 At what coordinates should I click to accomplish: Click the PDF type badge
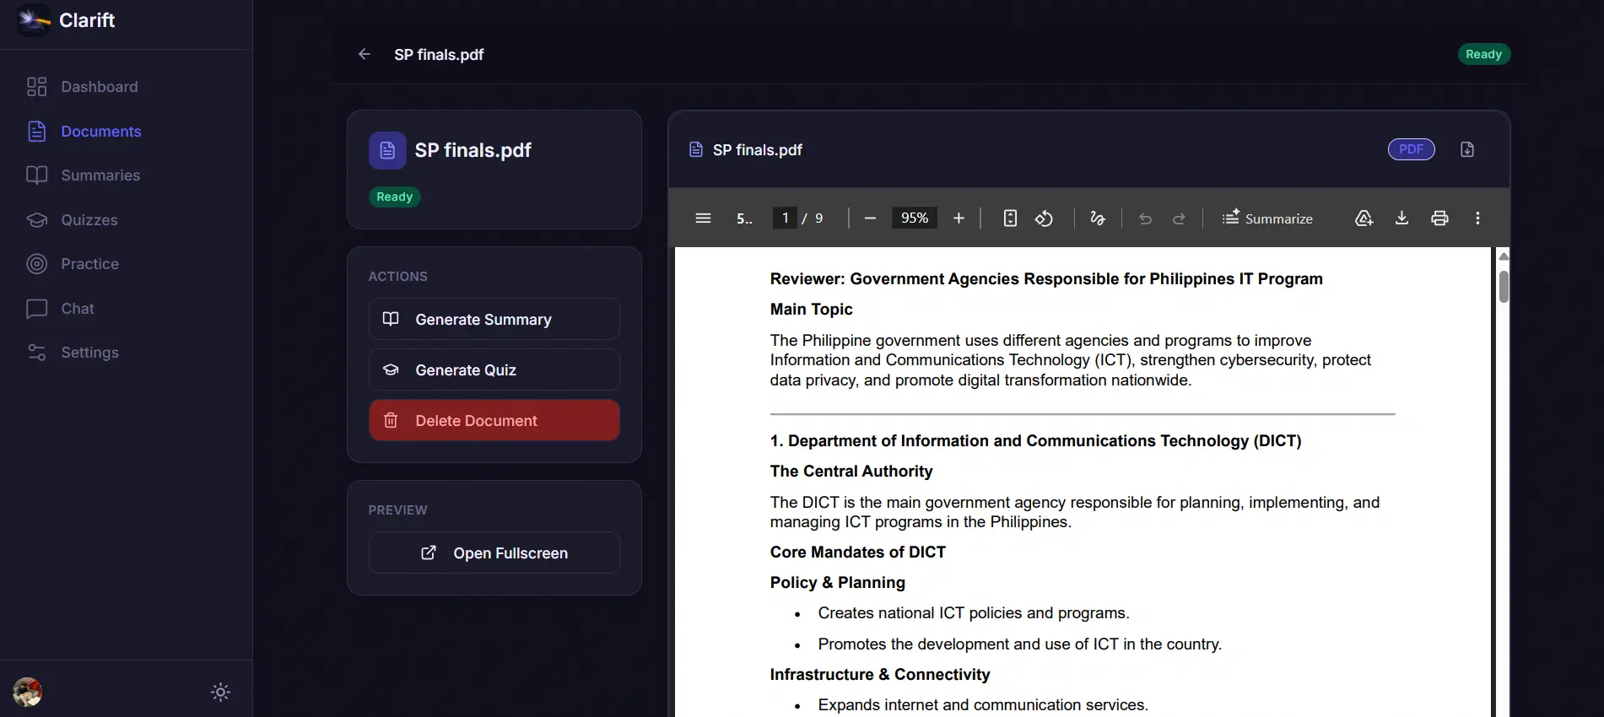coord(1411,149)
